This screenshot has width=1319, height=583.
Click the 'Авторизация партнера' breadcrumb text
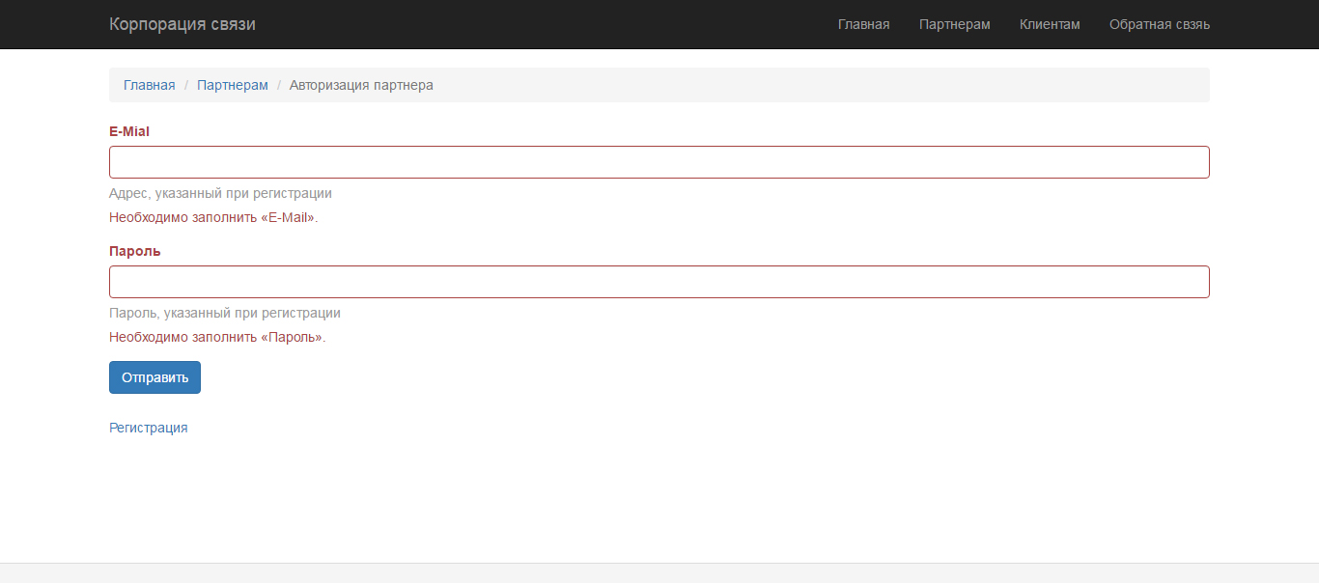pyautogui.click(x=361, y=85)
